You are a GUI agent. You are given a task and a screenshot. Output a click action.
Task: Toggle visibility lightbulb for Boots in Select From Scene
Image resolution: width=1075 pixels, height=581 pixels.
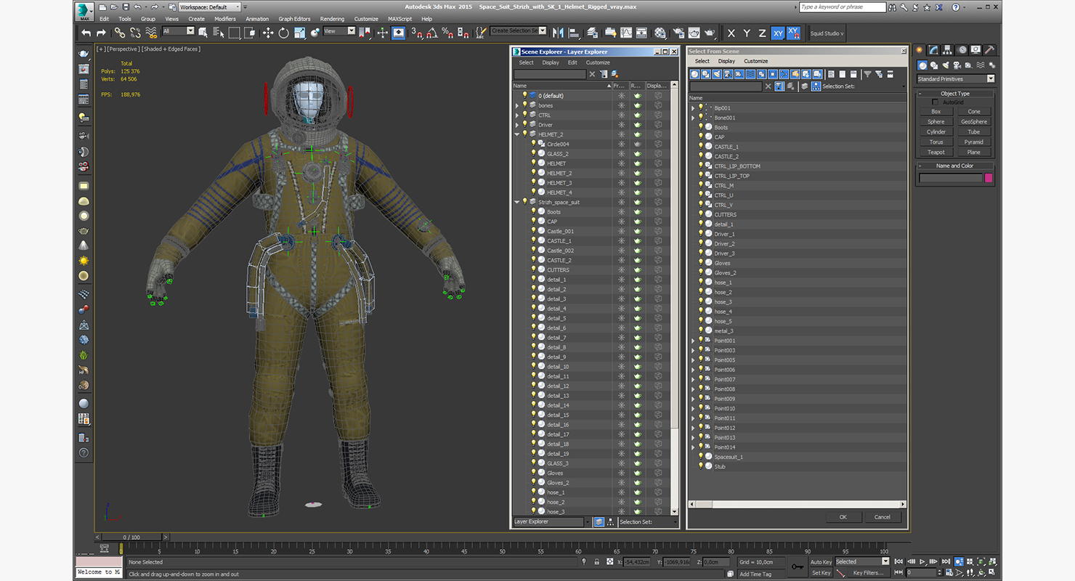point(701,127)
